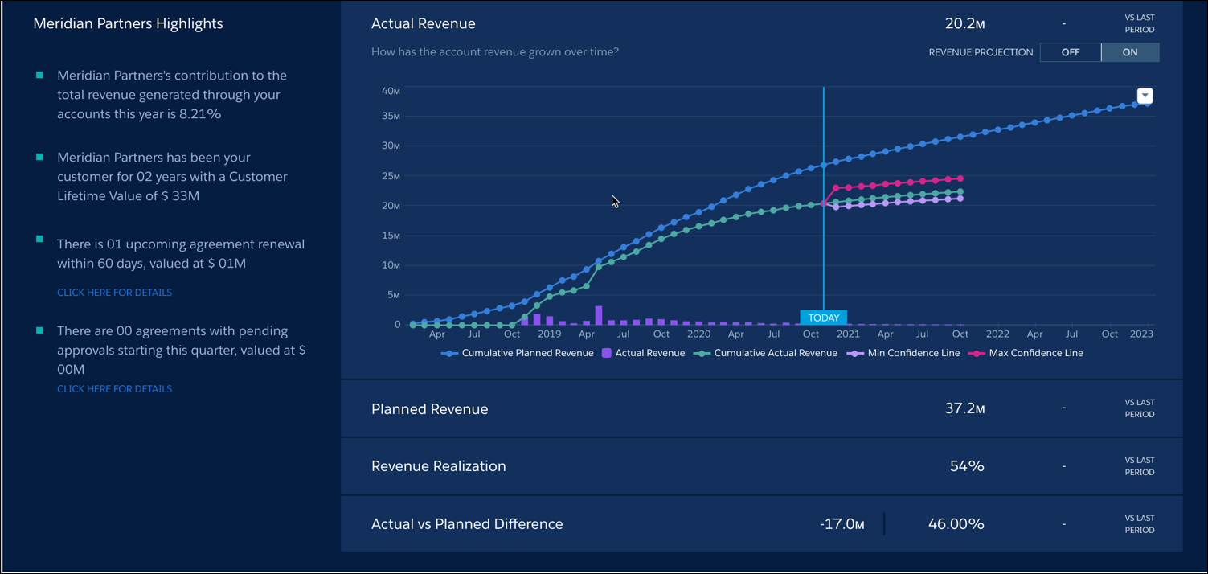Click the Actual vs Planned Difference row
The height and width of the screenshot is (574, 1208).
pos(467,523)
